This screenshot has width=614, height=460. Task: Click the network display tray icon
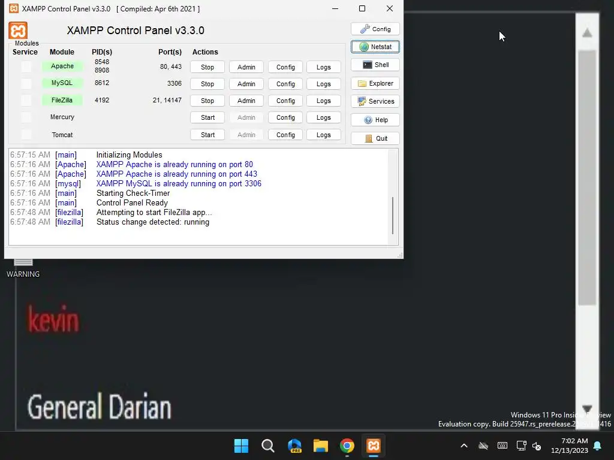point(521,446)
